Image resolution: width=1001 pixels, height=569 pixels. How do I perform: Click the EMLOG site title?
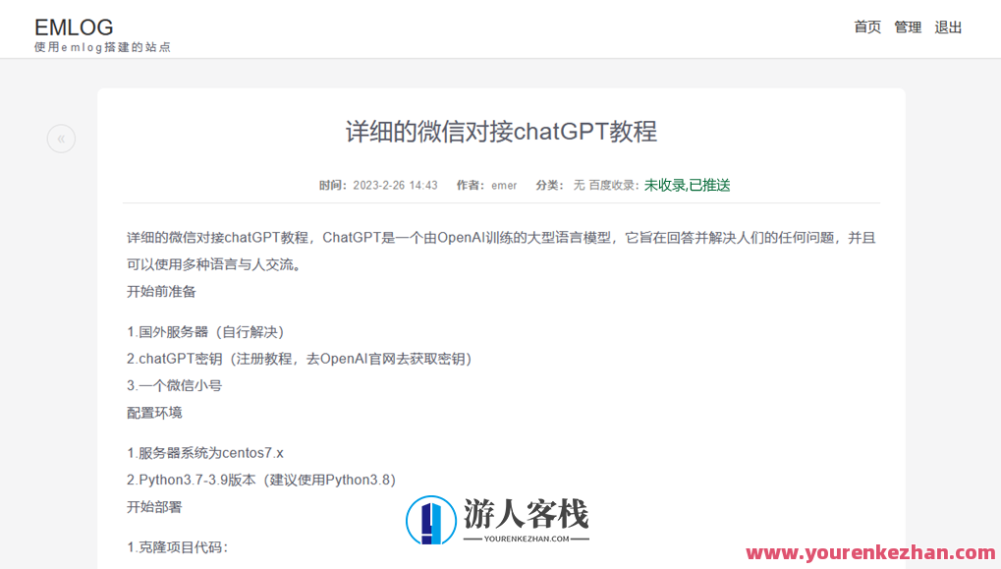click(x=74, y=27)
